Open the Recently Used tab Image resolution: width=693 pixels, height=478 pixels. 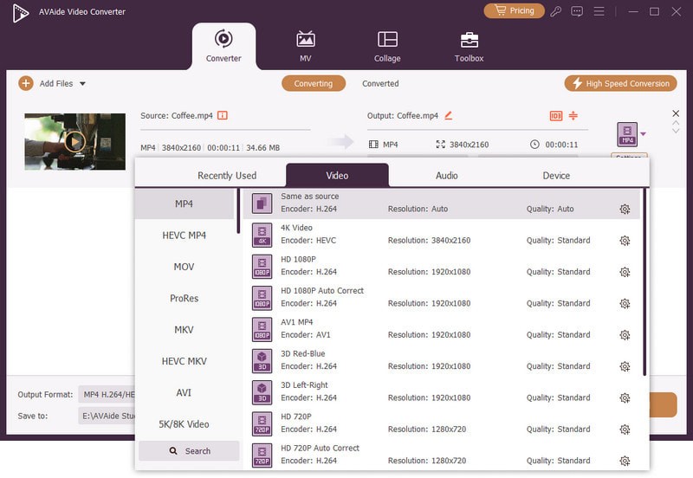click(x=227, y=176)
